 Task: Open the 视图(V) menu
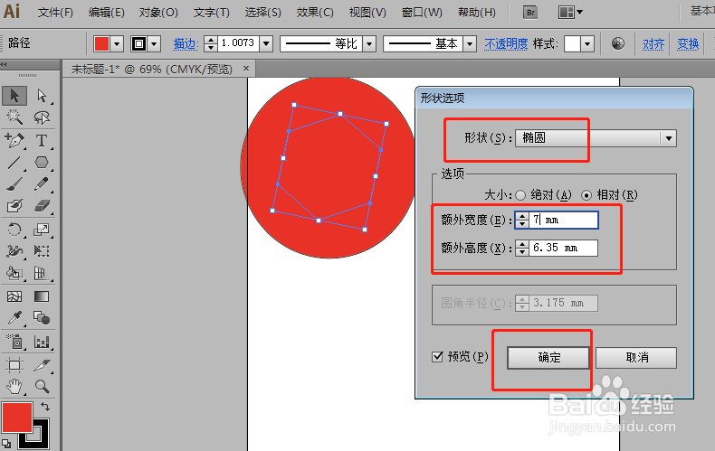[x=367, y=13]
